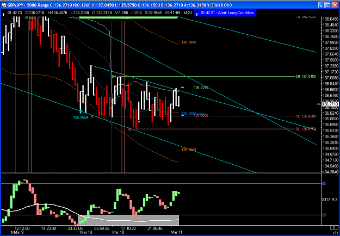The width and height of the screenshot is (340, 236).
Task: Click the green 136.7378 price label
Action: click(x=201, y=88)
